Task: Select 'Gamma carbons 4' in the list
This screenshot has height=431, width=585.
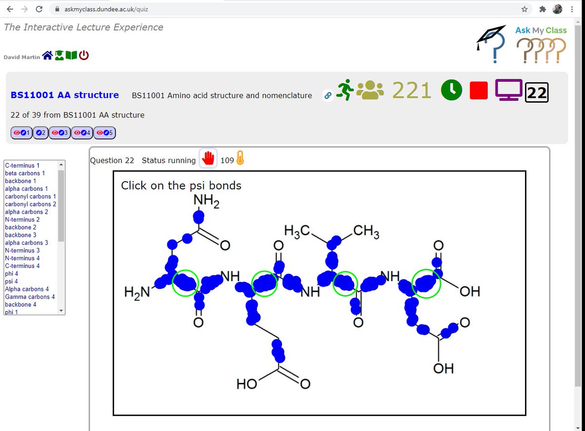Action: 30,297
